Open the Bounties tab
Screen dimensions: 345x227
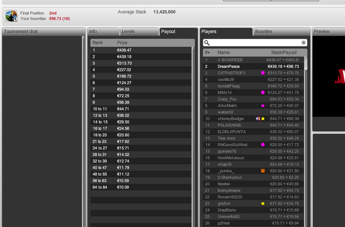pyautogui.click(x=281, y=32)
